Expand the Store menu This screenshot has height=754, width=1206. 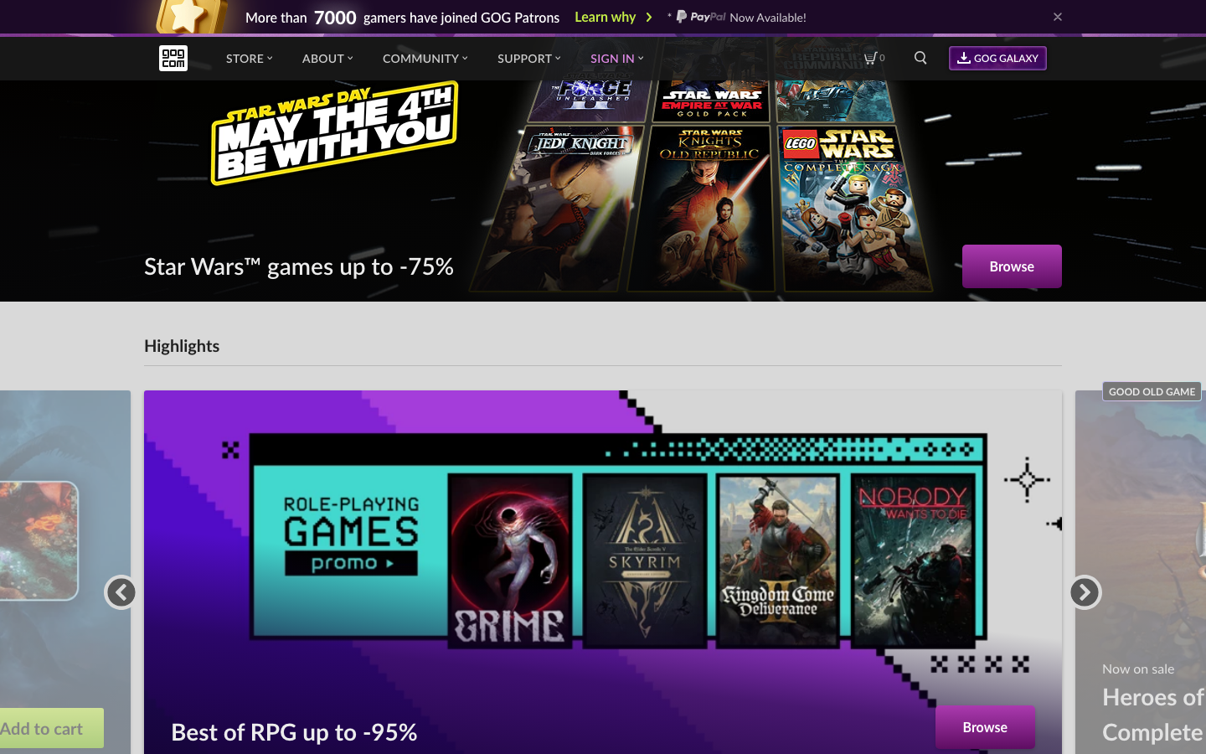[x=250, y=59]
